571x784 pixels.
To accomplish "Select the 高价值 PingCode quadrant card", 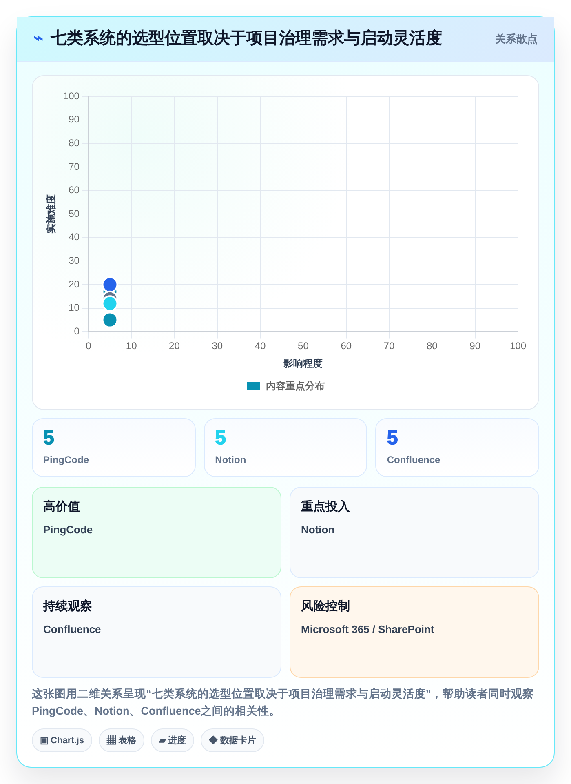I will coord(157,532).
